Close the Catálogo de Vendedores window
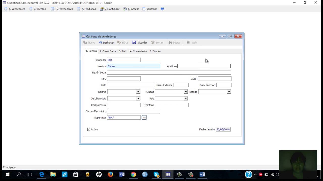Screen dimensions: 323x181 point(238,36)
